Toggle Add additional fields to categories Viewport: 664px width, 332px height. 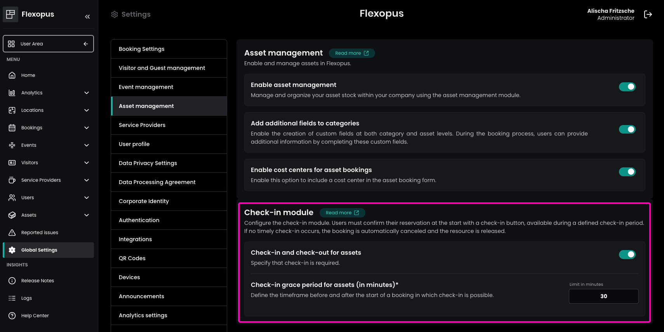tap(627, 129)
